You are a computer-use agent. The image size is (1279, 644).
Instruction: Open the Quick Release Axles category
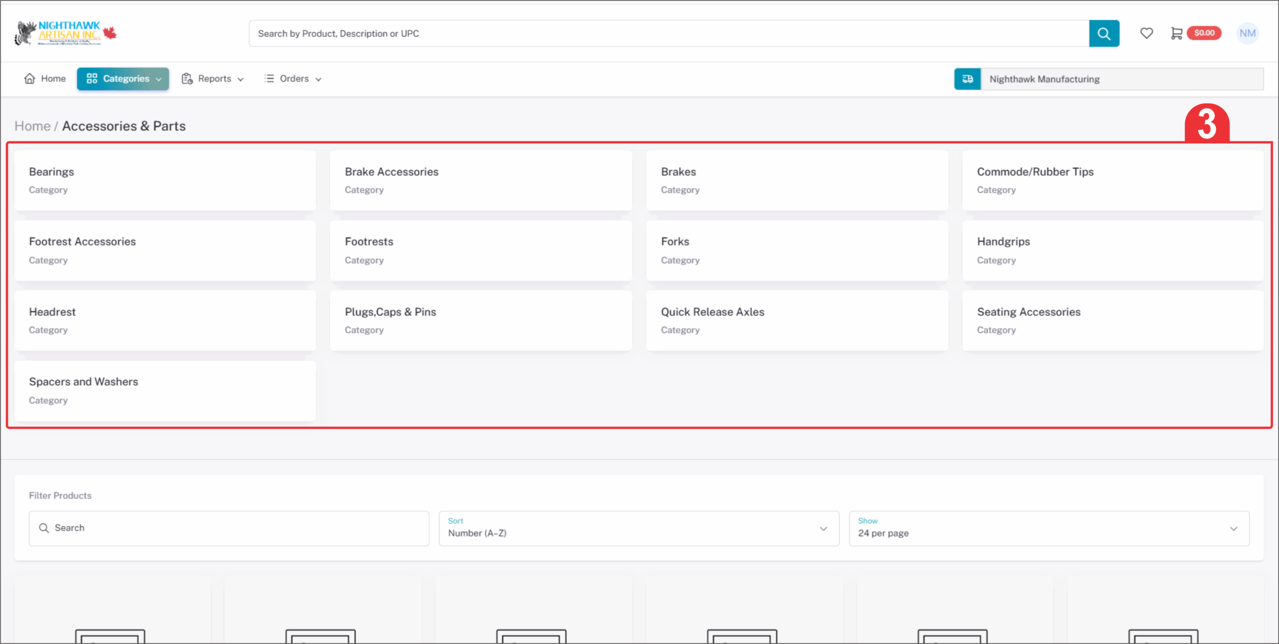click(x=796, y=320)
